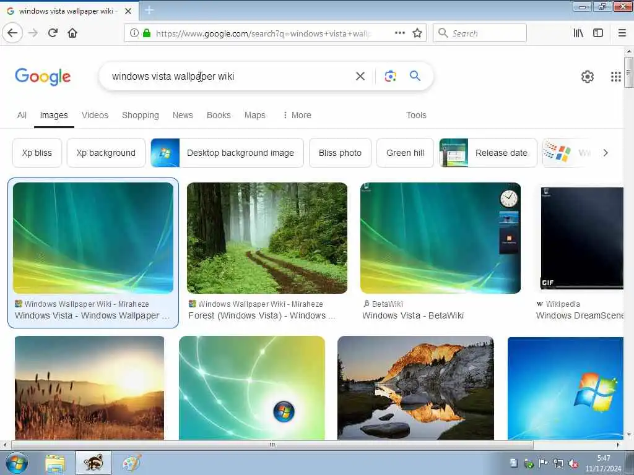Toggle the sidebar view icon
The height and width of the screenshot is (475, 634).
click(598, 33)
